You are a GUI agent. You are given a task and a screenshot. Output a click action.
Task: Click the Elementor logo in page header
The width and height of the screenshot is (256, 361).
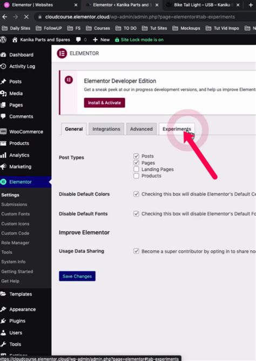click(x=62, y=54)
